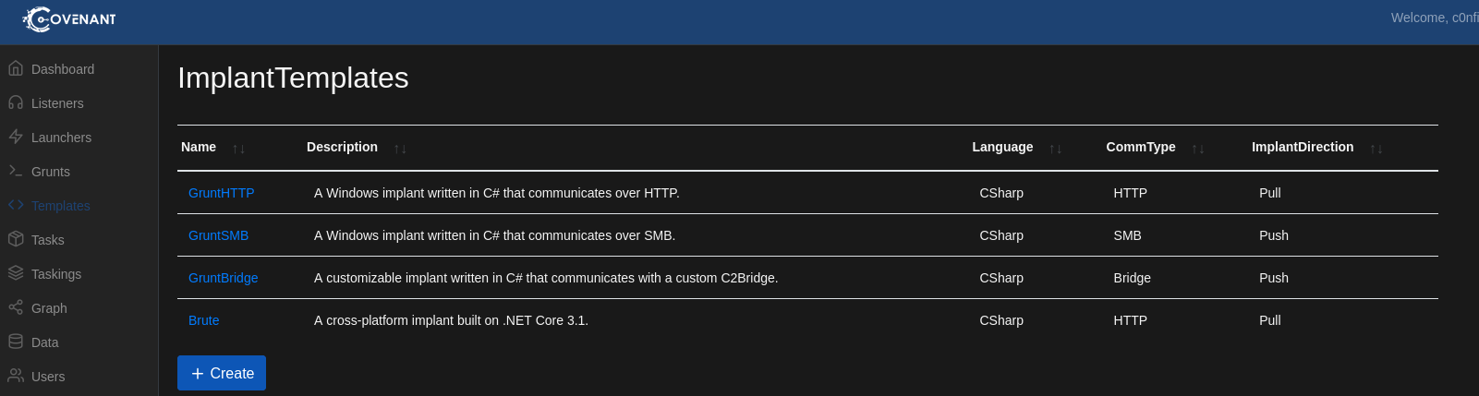Click the Taskings layers icon
The height and width of the screenshot is (396, 1479).
click(x=16, y=273)
